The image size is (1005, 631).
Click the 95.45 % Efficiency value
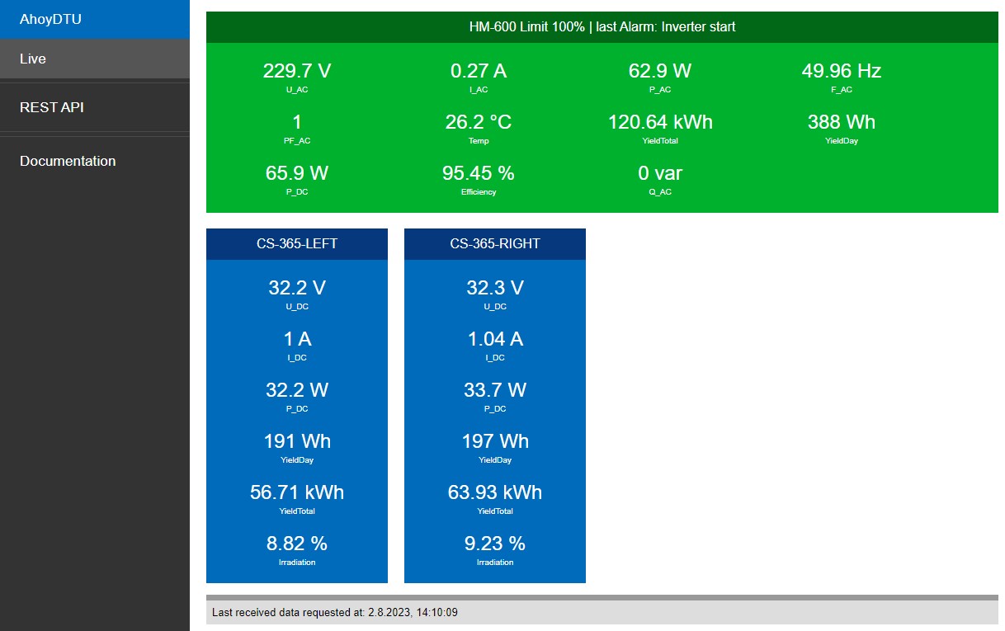coord(479,173)
